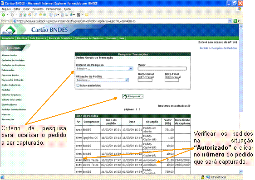Viewport: 255px width, 180px height.
Task: Click the address bar URL field
Action: (x=122, y=21)
